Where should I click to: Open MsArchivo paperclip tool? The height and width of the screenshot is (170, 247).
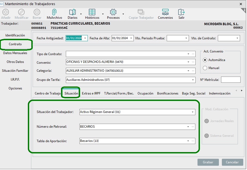tap(54, 12)
